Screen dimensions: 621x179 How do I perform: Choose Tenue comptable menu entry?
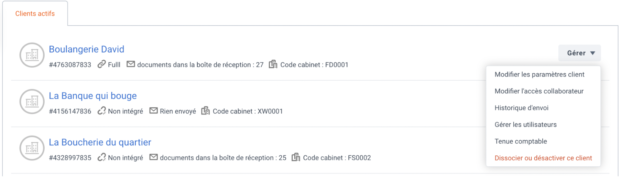pyautogui.click(x=521, y=141)
